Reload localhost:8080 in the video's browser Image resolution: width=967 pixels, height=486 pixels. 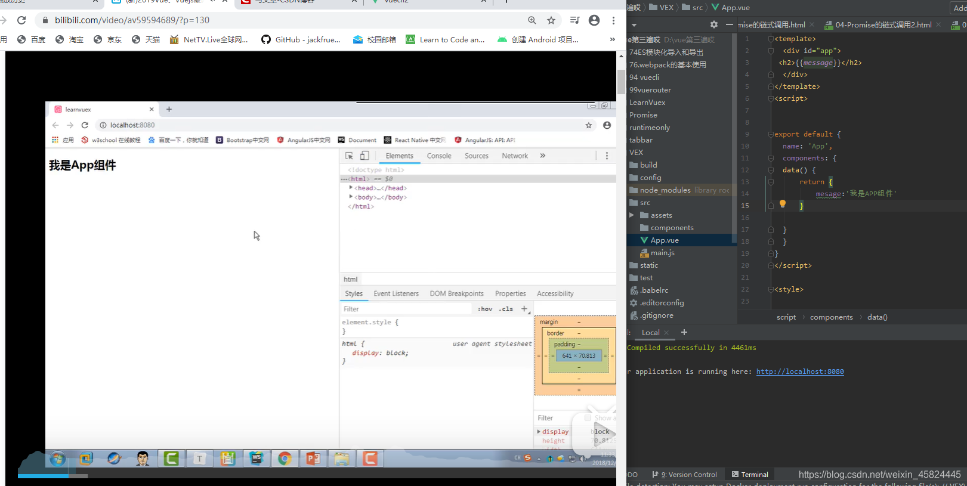(x=85, y=125)
